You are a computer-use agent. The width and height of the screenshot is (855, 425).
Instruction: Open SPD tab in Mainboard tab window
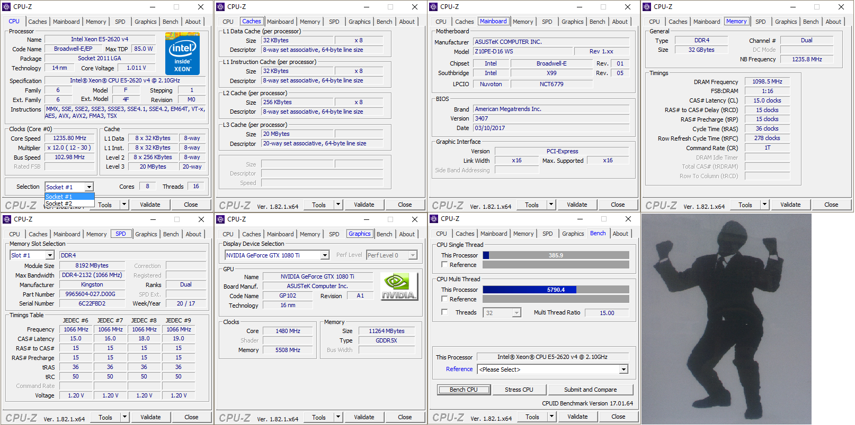click(547, 22)
